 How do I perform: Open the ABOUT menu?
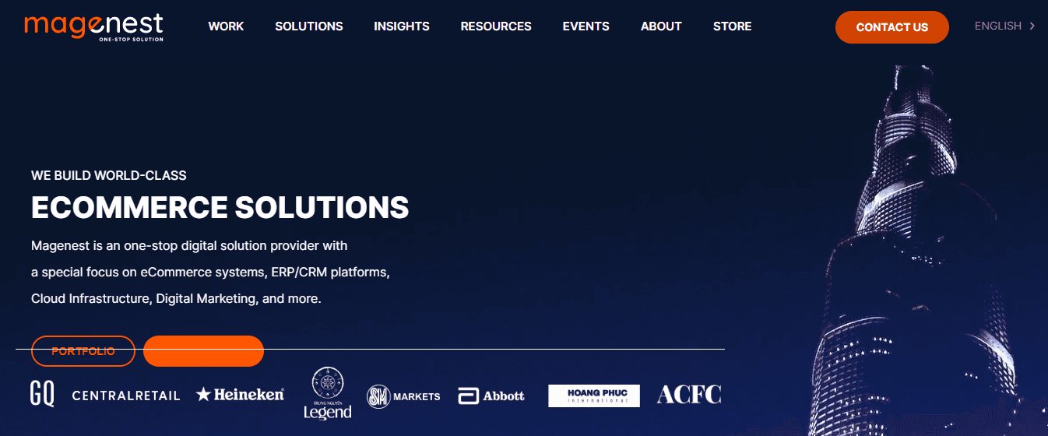(661, 26)
